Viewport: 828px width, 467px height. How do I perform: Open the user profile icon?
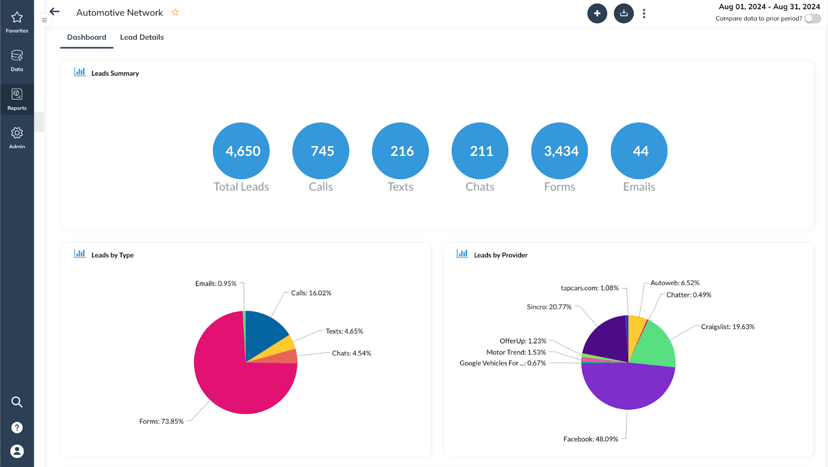click(17, 451)
